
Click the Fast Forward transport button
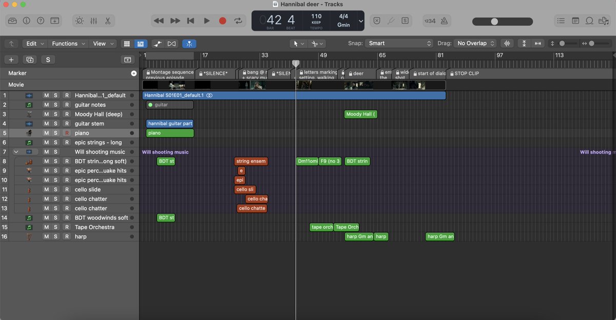point(175,21)
